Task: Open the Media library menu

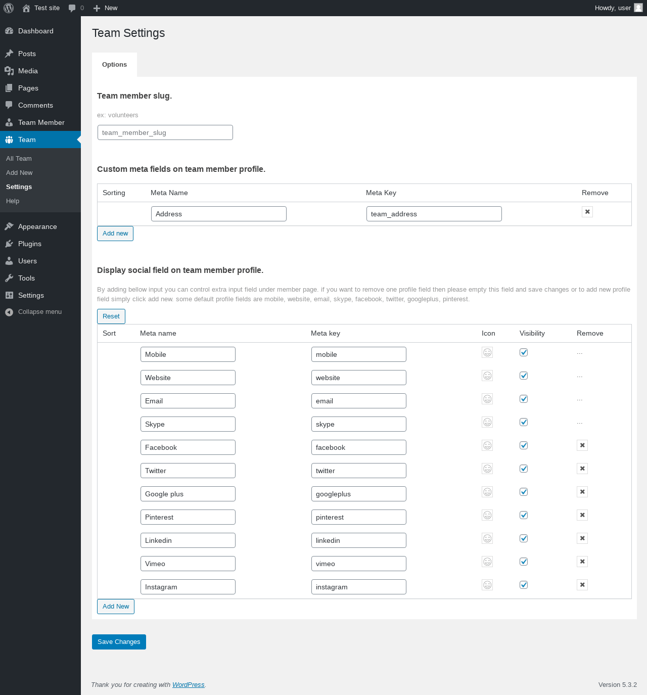Action: [40, 71]
